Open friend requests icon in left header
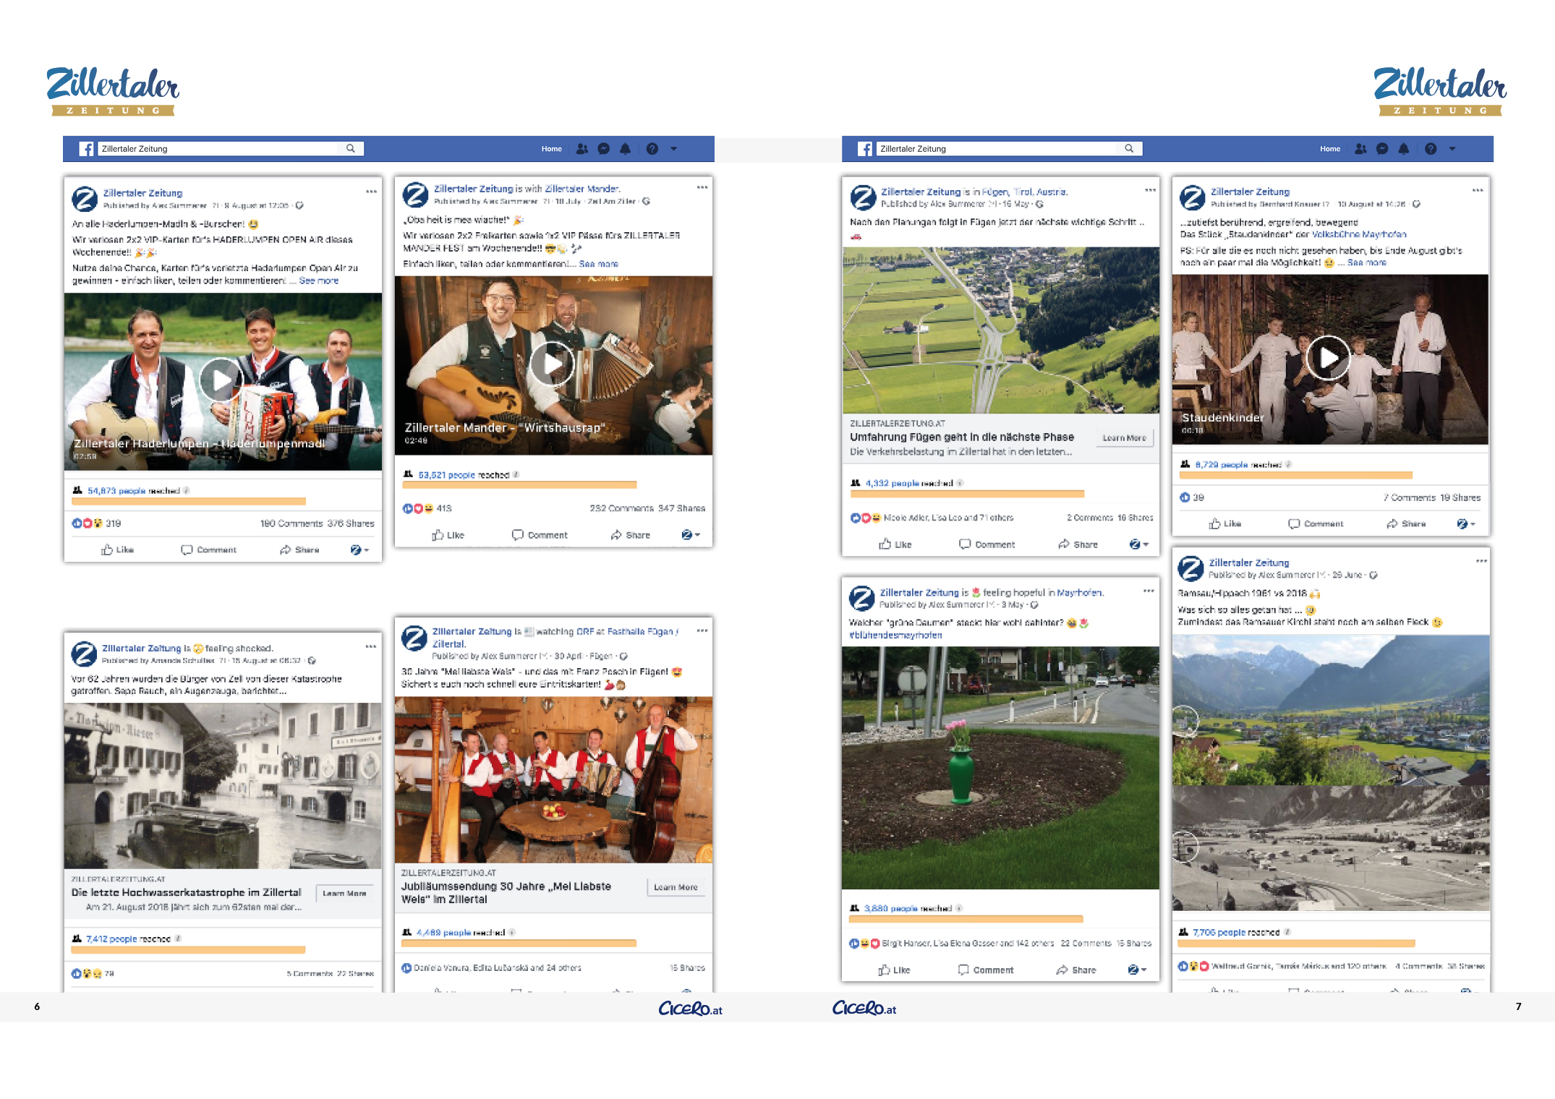The height and width of the screenshot is (1099, 1555). click(582, 149)
